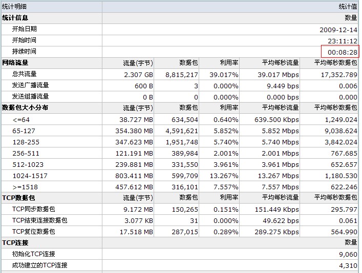Click the 统计明细 column header

tap(14, 7)
